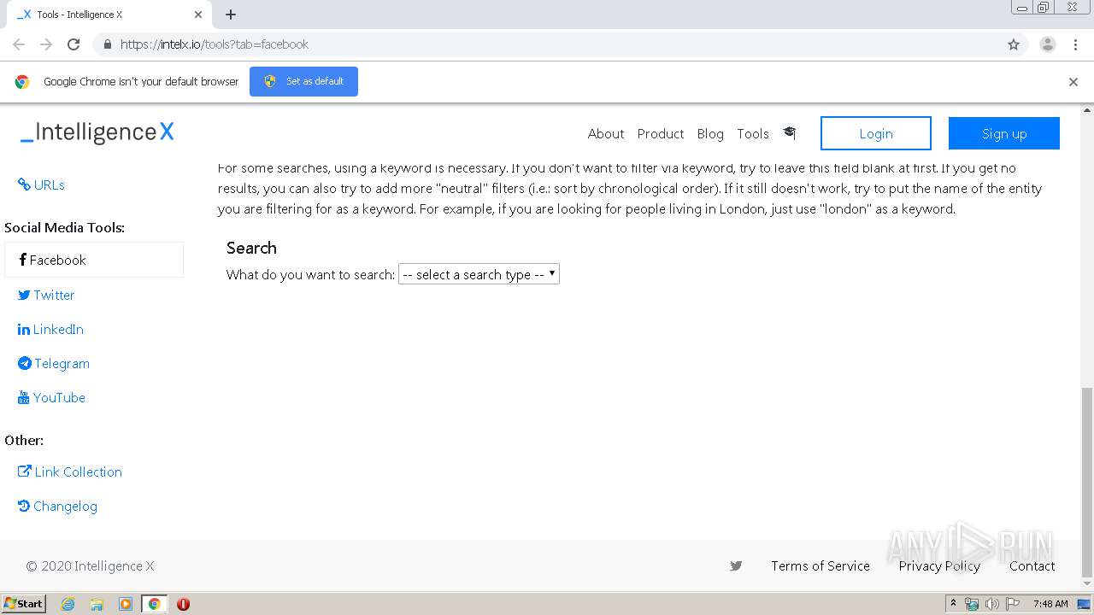Click the Changelog history icon
The height and width of the screenshot is (615, 1094).
24,506
